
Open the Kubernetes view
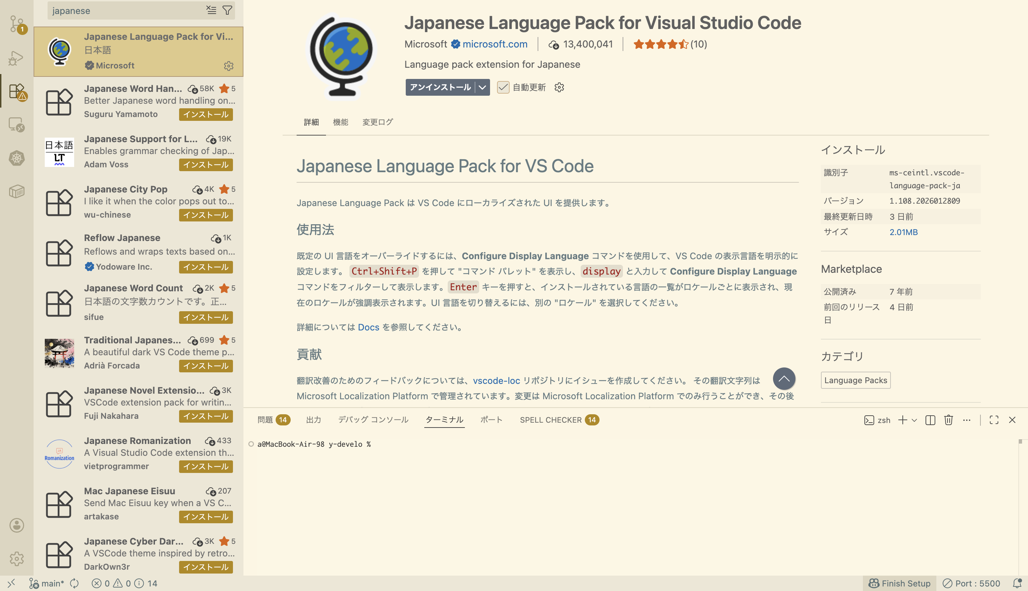(x=16, y=158)
